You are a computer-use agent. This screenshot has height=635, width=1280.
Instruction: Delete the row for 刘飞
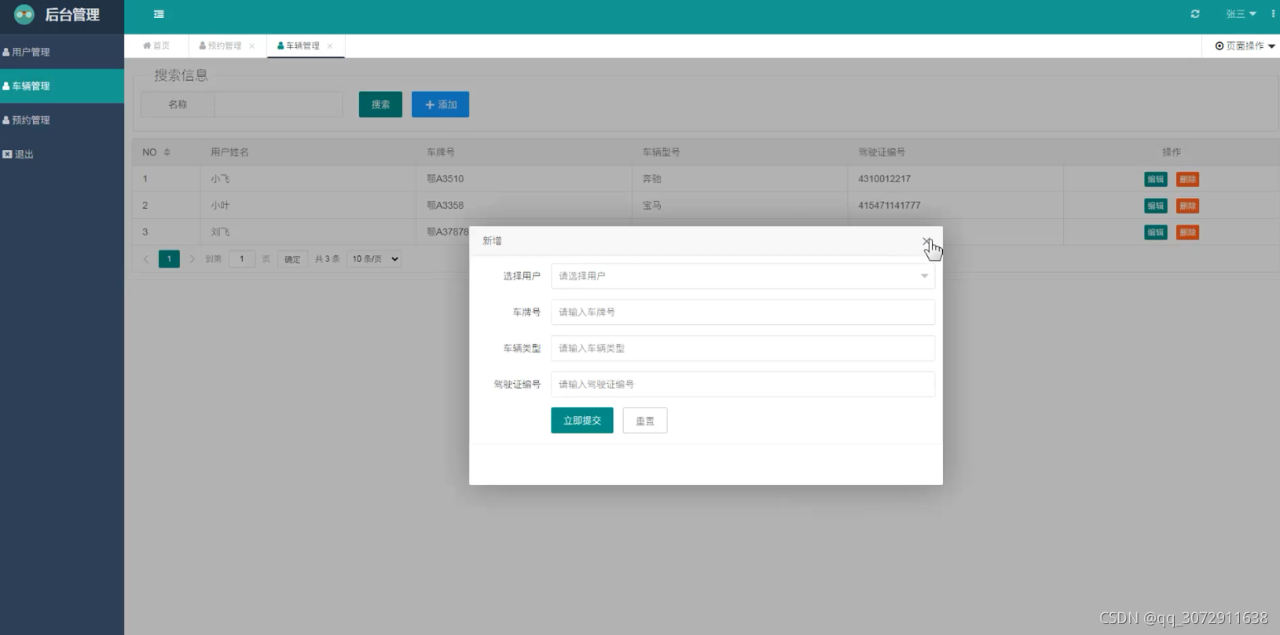point(1187,232)
